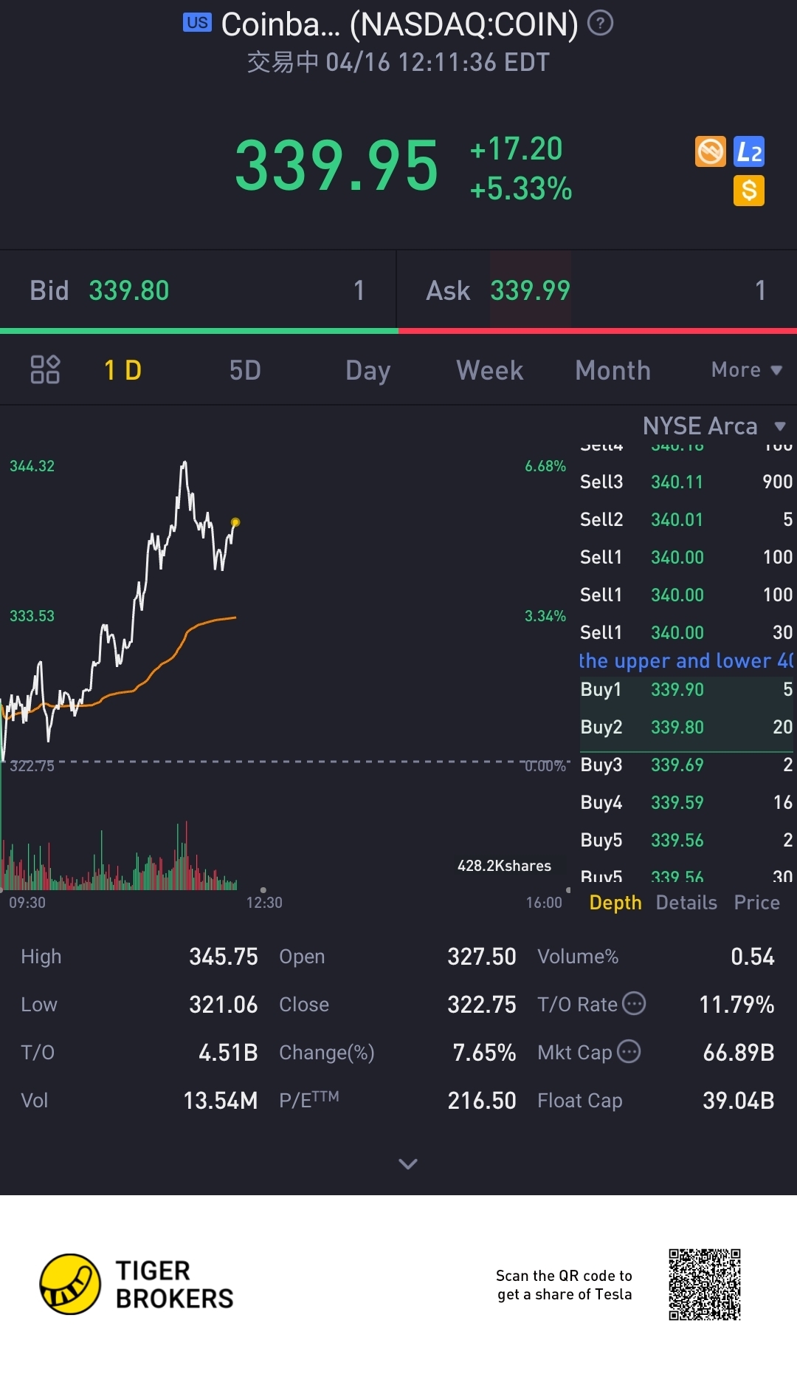Tap the Sell2 340.01 order row
This screenshot has height=1374, width=797.
pyautogui.click(x=686, y=519)
